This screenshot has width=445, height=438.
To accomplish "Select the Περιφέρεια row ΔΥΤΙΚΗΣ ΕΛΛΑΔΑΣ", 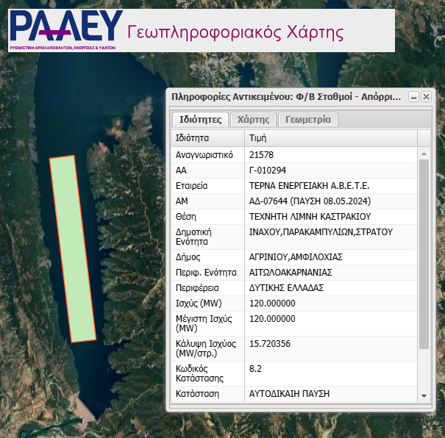I will tap(287, 288).
